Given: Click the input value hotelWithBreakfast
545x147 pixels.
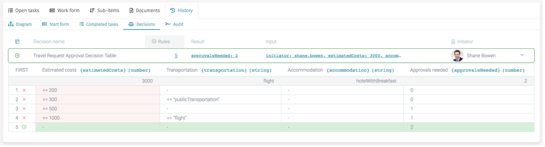Looking at the screenshot, I should 376,81.
